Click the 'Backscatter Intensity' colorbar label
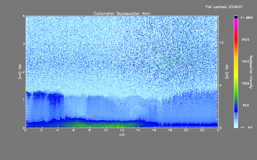Screen dimensions: 257x160 tap(251, 72)
